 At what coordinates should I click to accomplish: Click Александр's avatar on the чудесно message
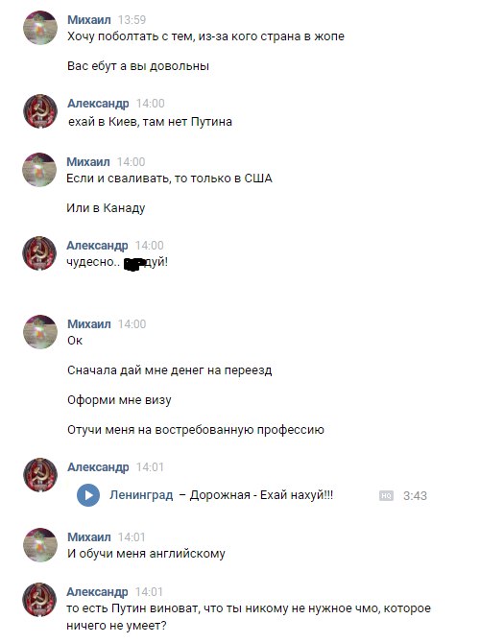pos(39,253)
